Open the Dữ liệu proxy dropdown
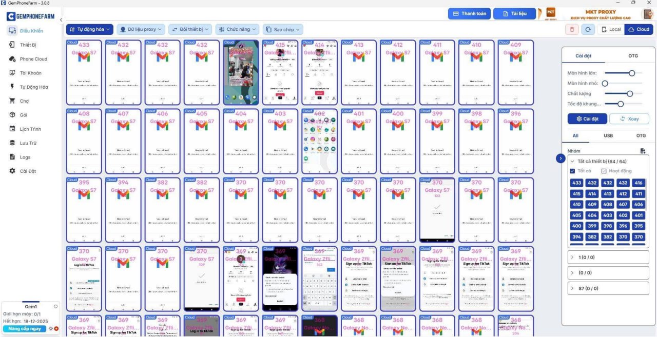The image size is (657, 337). pyautogui.click(x=141, y=29)
